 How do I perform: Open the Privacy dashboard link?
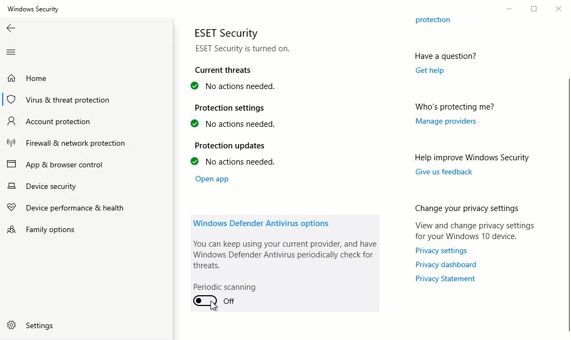446,264
